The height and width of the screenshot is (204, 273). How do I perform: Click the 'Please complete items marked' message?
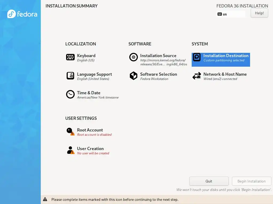point(115,199)
